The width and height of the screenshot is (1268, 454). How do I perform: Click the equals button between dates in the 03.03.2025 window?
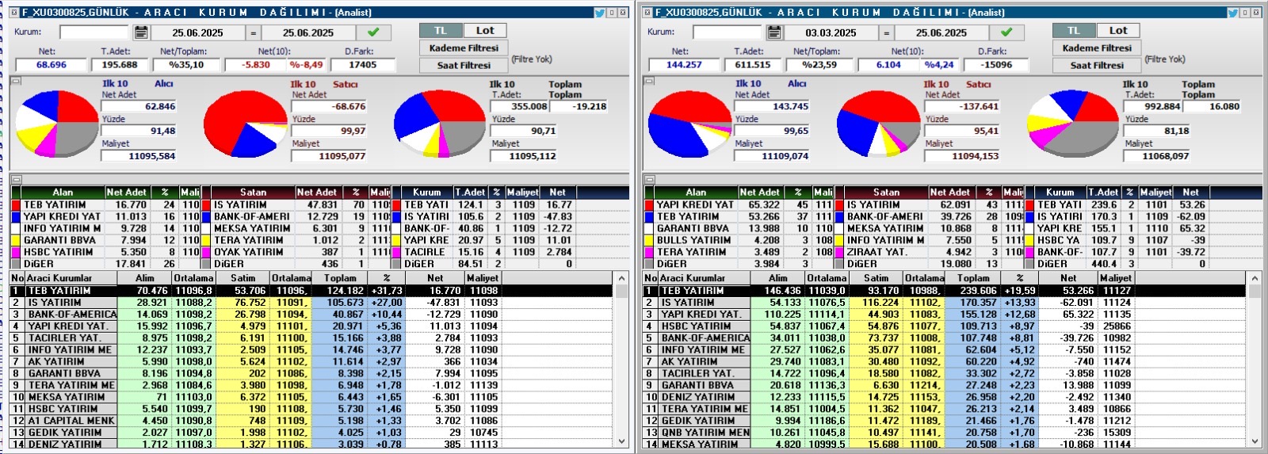click(886, 32)
